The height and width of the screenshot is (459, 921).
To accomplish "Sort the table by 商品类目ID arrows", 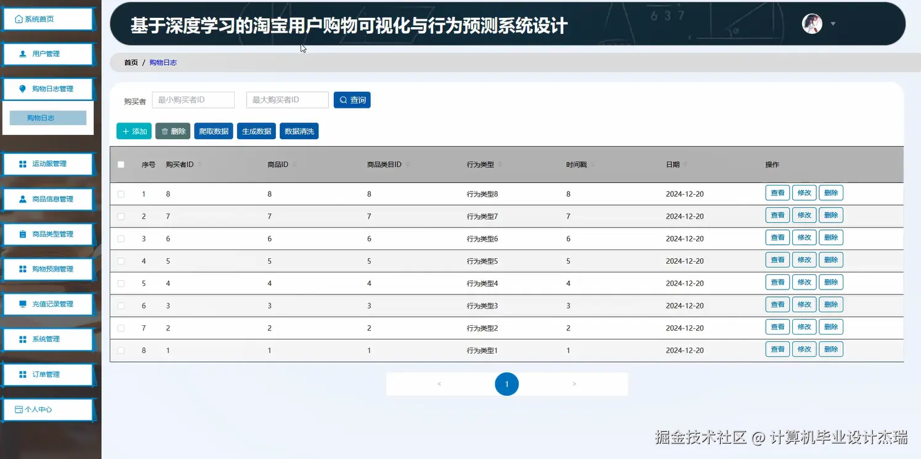I will click(x=407, y=165).
